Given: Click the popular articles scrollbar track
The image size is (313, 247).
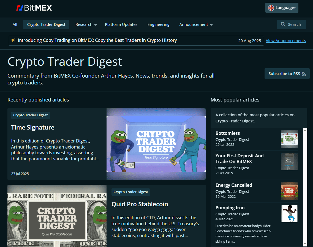Looking at the screenshot, I should (305, 187).
